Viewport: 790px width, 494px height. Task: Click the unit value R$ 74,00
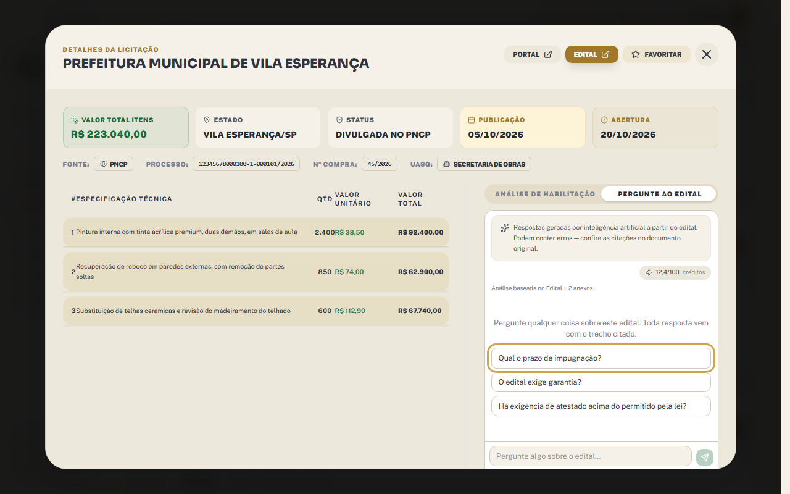click(x=349, y=272)
